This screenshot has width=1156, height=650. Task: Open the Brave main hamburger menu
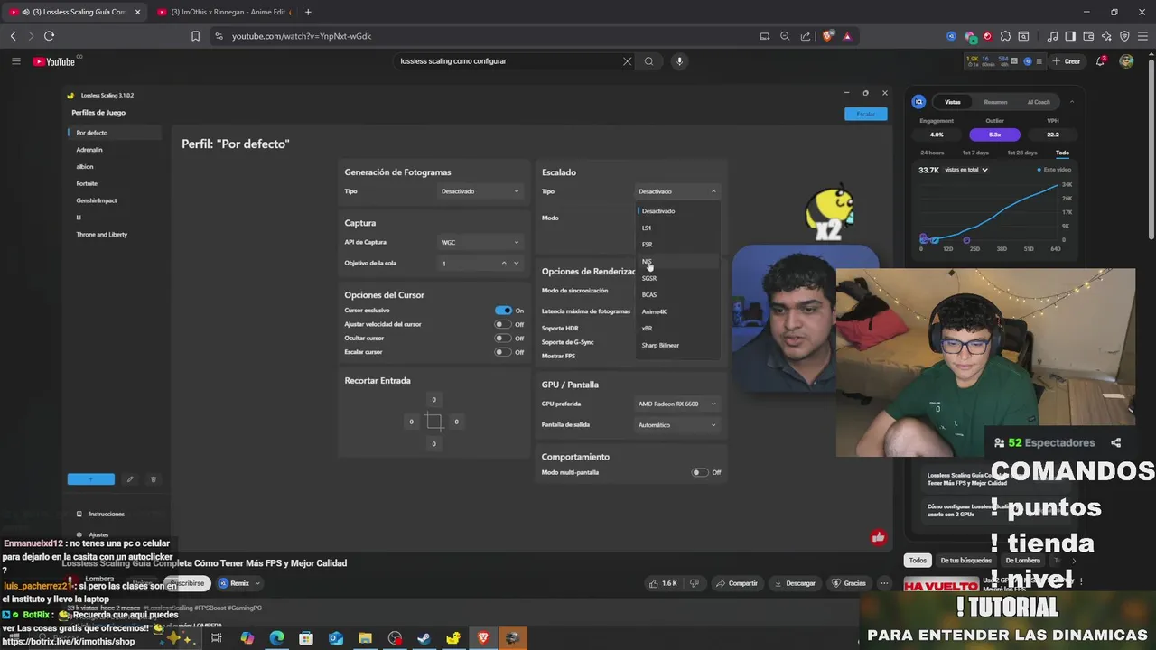tap(1142, 36)
